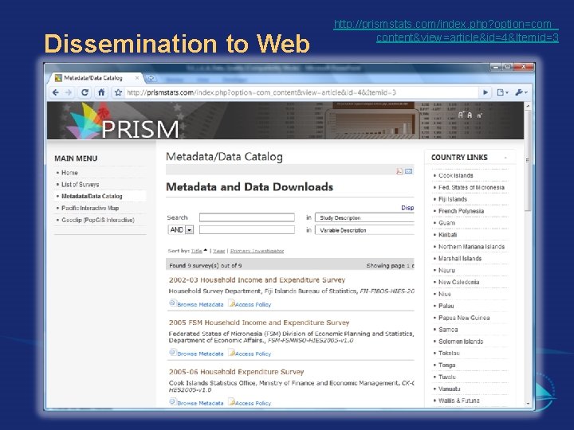
Task: Open the Guam country link
Action: coord(447,223)
